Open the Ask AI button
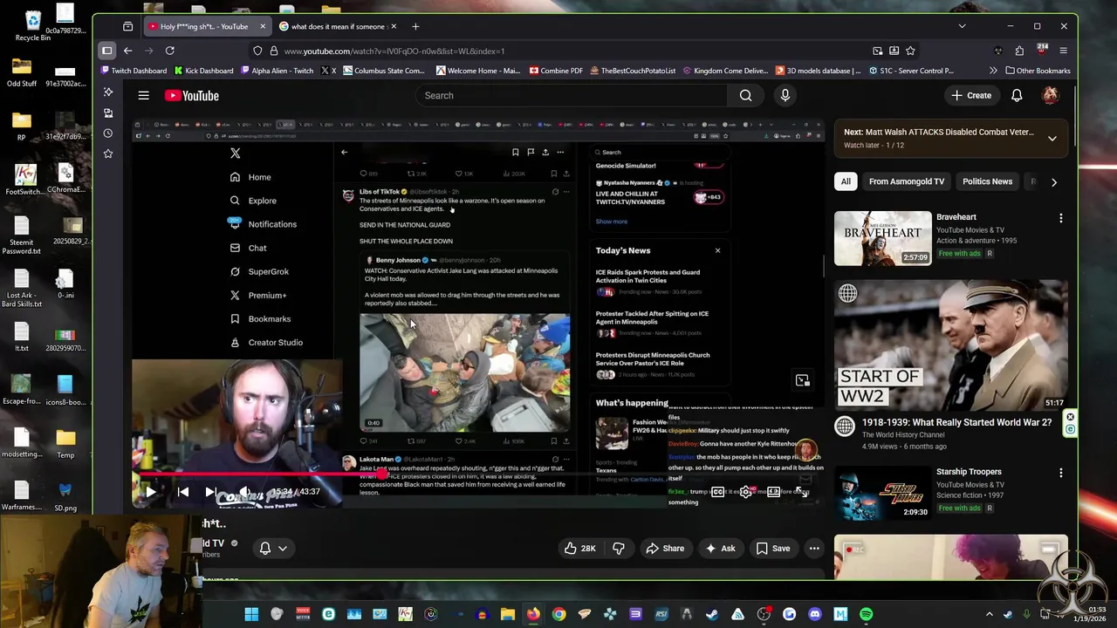 [721, 549]
